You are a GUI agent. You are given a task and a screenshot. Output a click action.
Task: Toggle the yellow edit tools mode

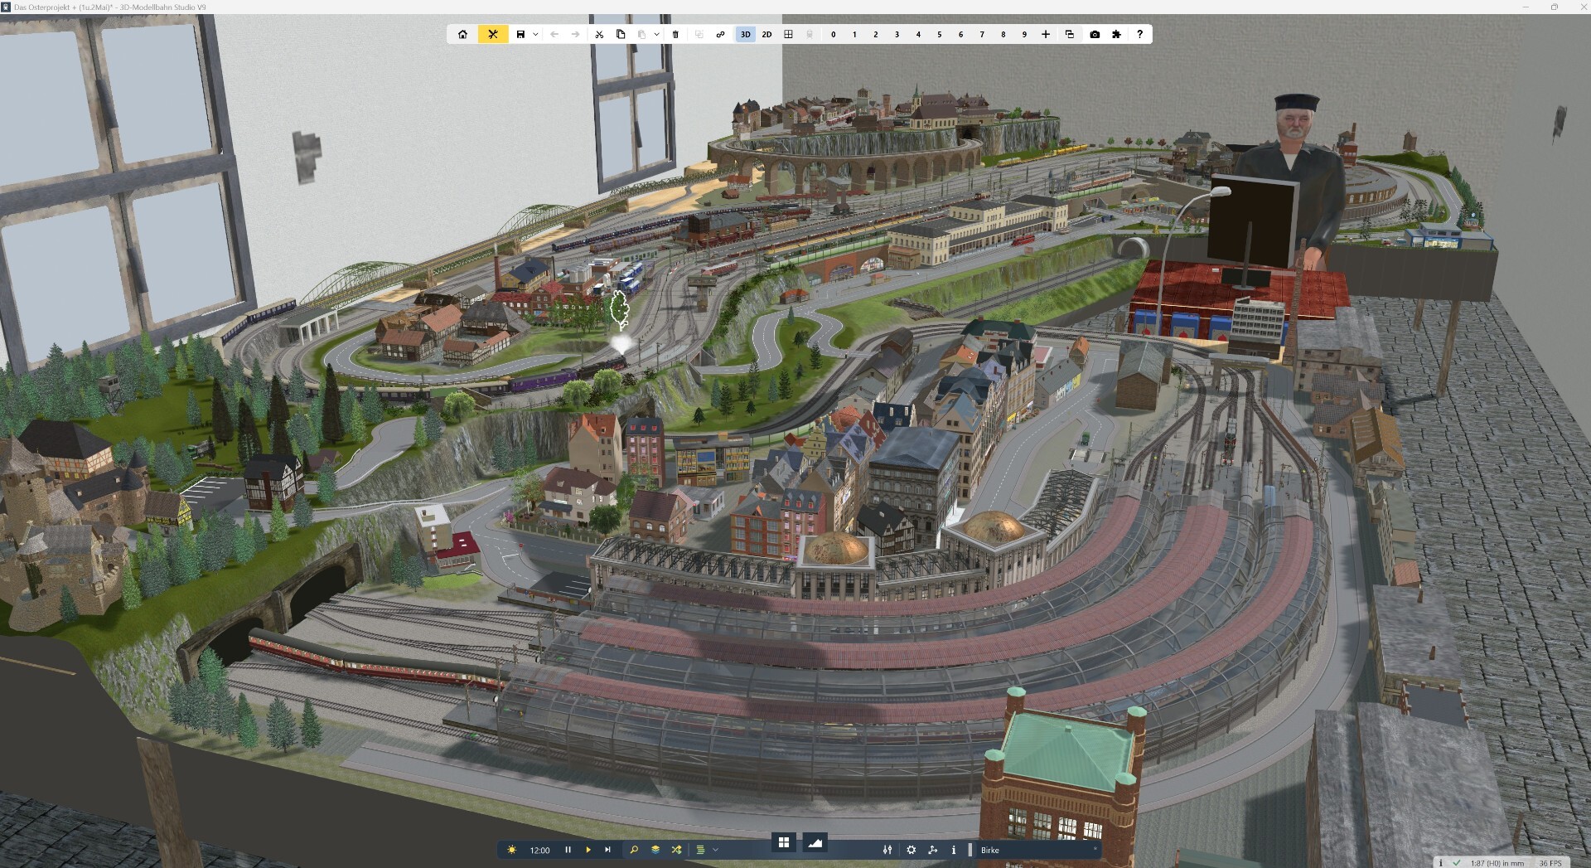point(493,34)
